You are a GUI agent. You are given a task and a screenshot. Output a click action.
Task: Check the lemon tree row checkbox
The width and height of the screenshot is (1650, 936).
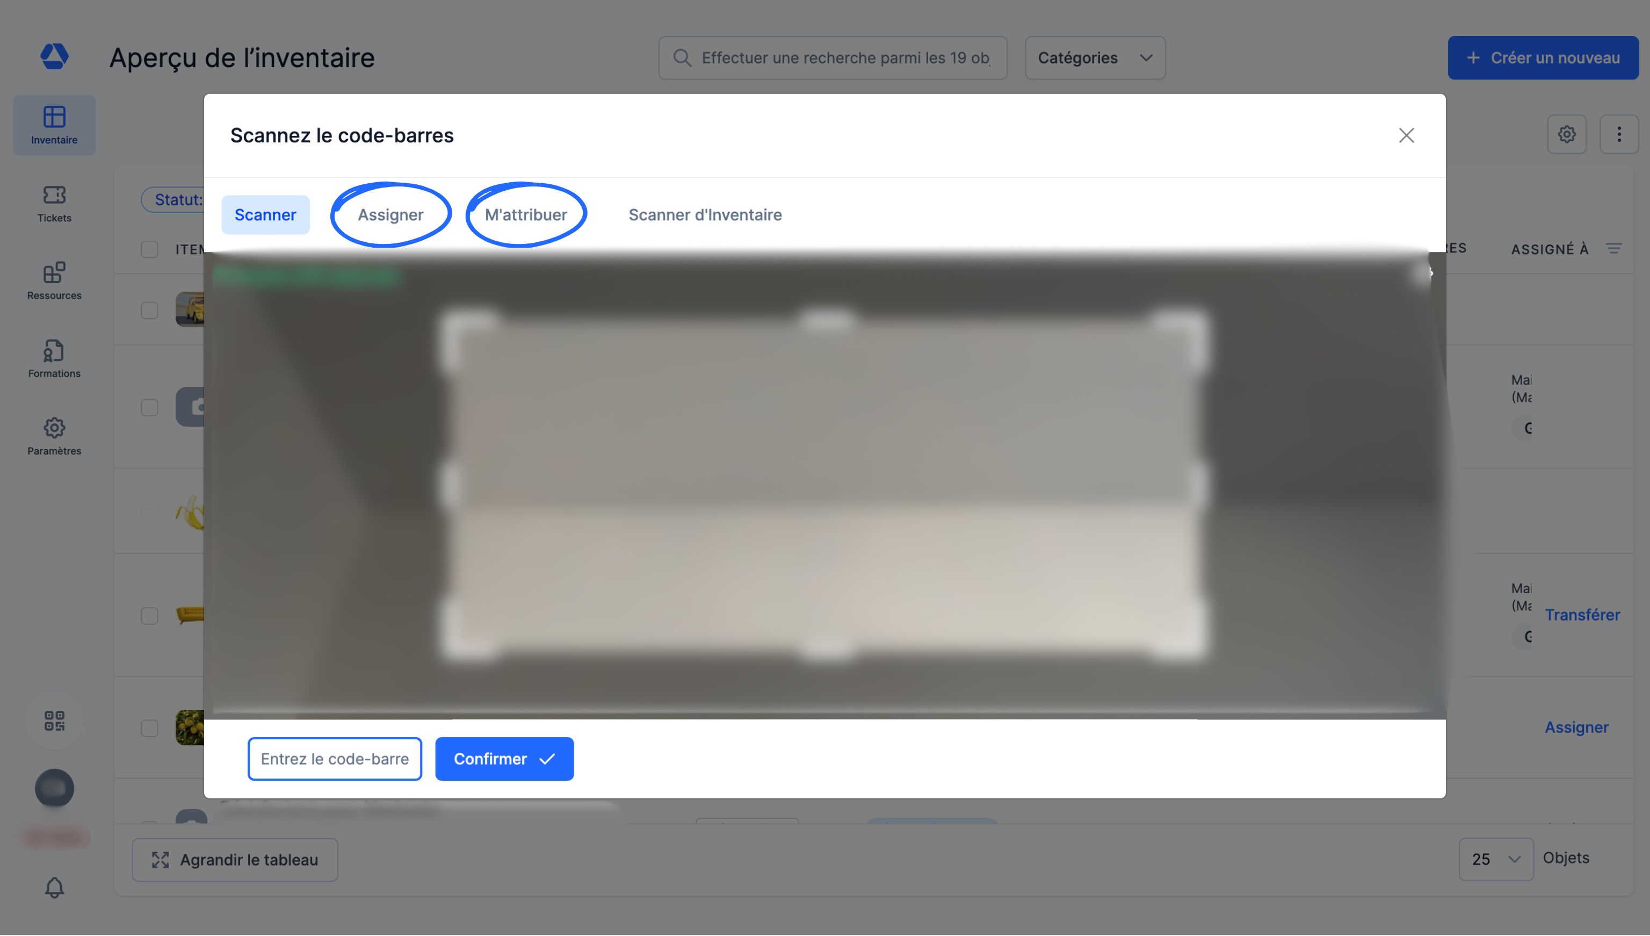(x=149, y=729)
